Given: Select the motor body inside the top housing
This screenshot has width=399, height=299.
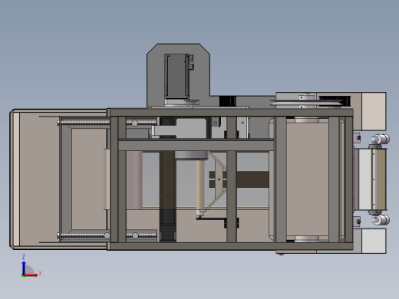Looking at the screenshot, I should coord(177,76).
